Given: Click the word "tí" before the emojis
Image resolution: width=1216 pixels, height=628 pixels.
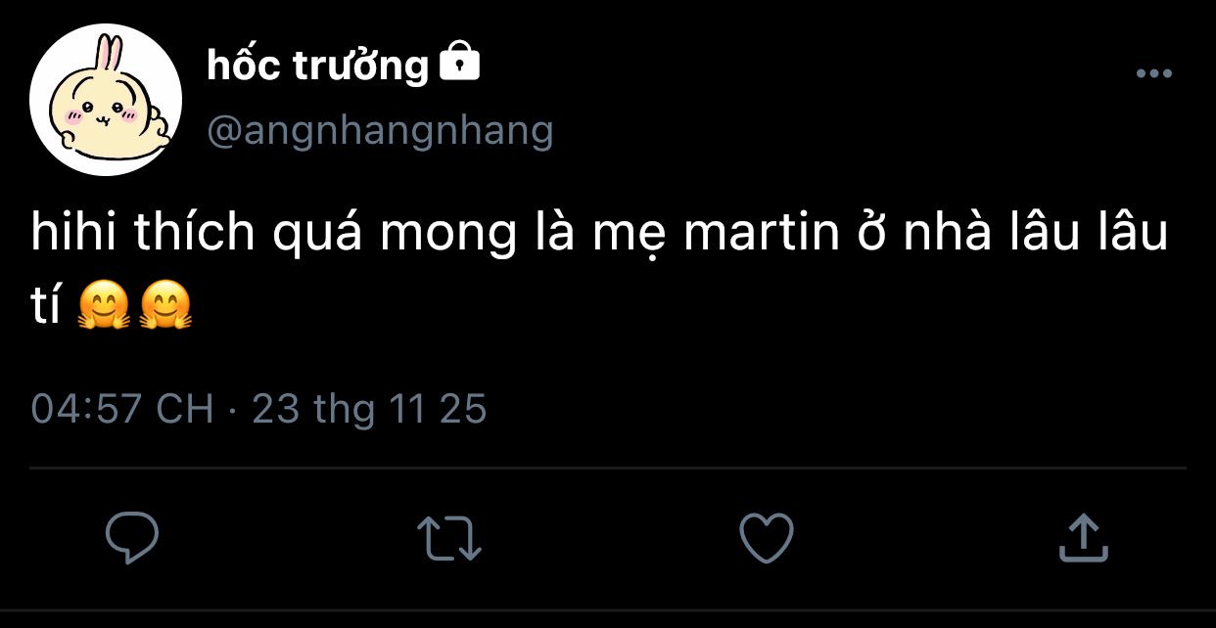Looking at the screenshot, I should tap(46, 306).
